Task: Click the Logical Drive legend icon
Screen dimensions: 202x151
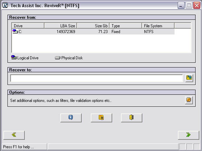Action: point(14,57)
